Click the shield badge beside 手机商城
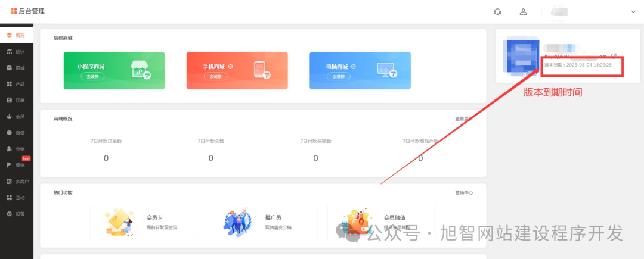This screenshot has width=644, height=259. tap(230, 67)
